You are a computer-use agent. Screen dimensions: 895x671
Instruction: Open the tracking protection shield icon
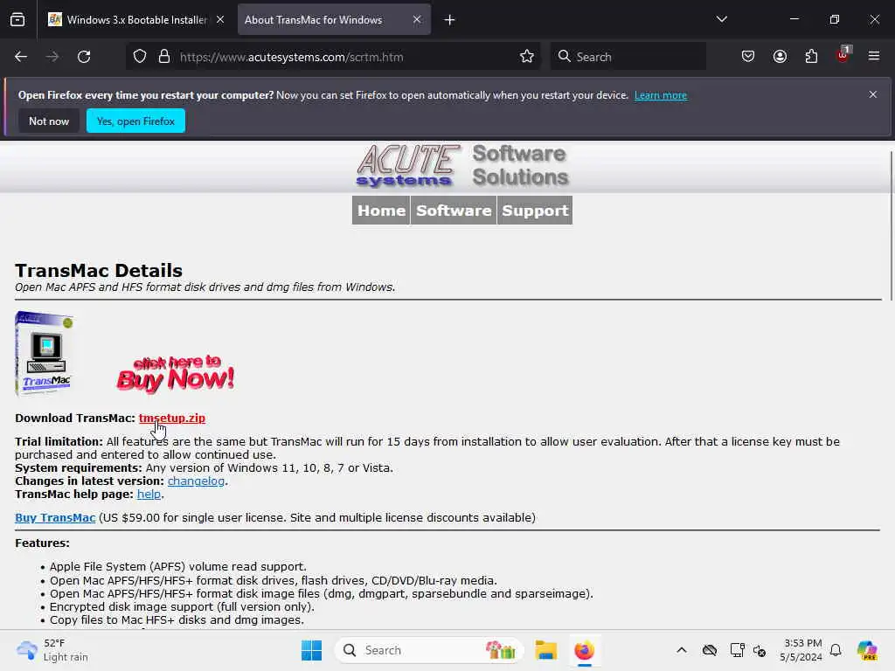[140, 57]
